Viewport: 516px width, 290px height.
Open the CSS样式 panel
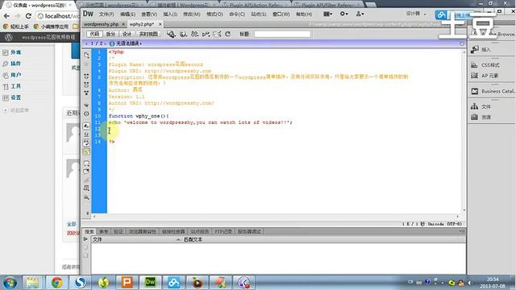coord(485,65)
